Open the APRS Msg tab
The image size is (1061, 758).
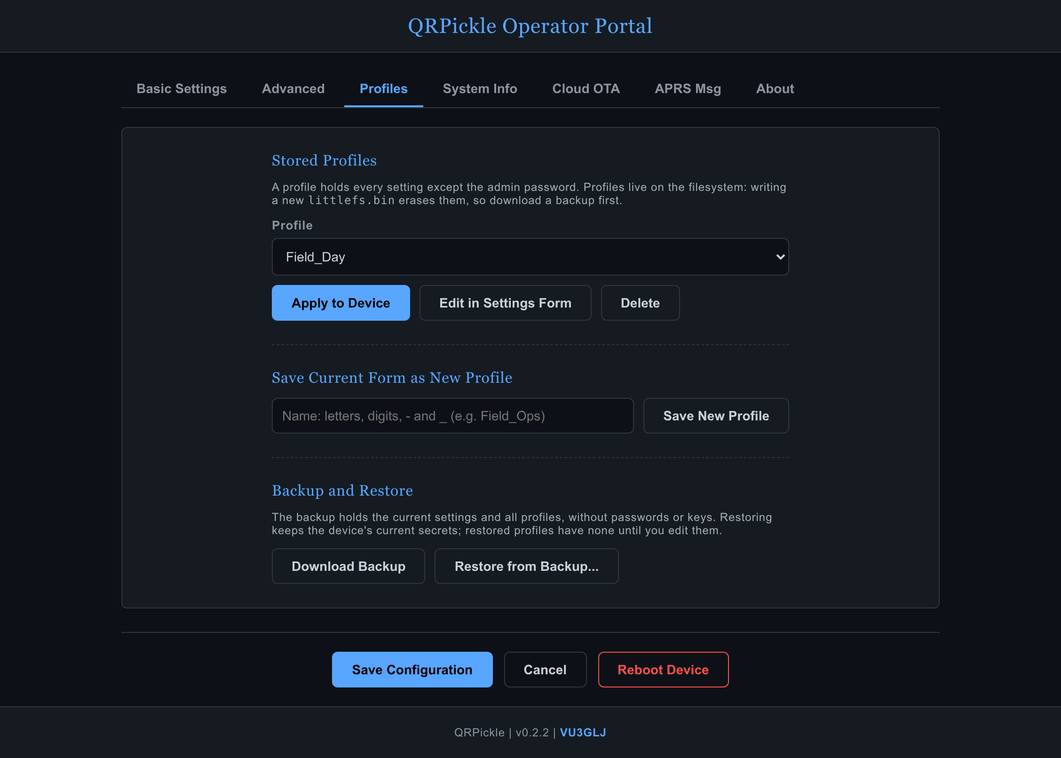[x=688, y=88]
